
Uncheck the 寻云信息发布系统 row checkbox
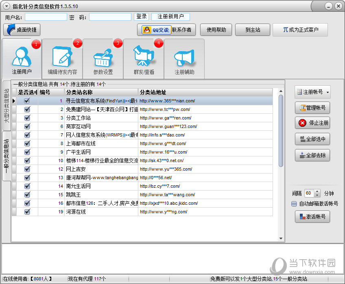[27, 101]
